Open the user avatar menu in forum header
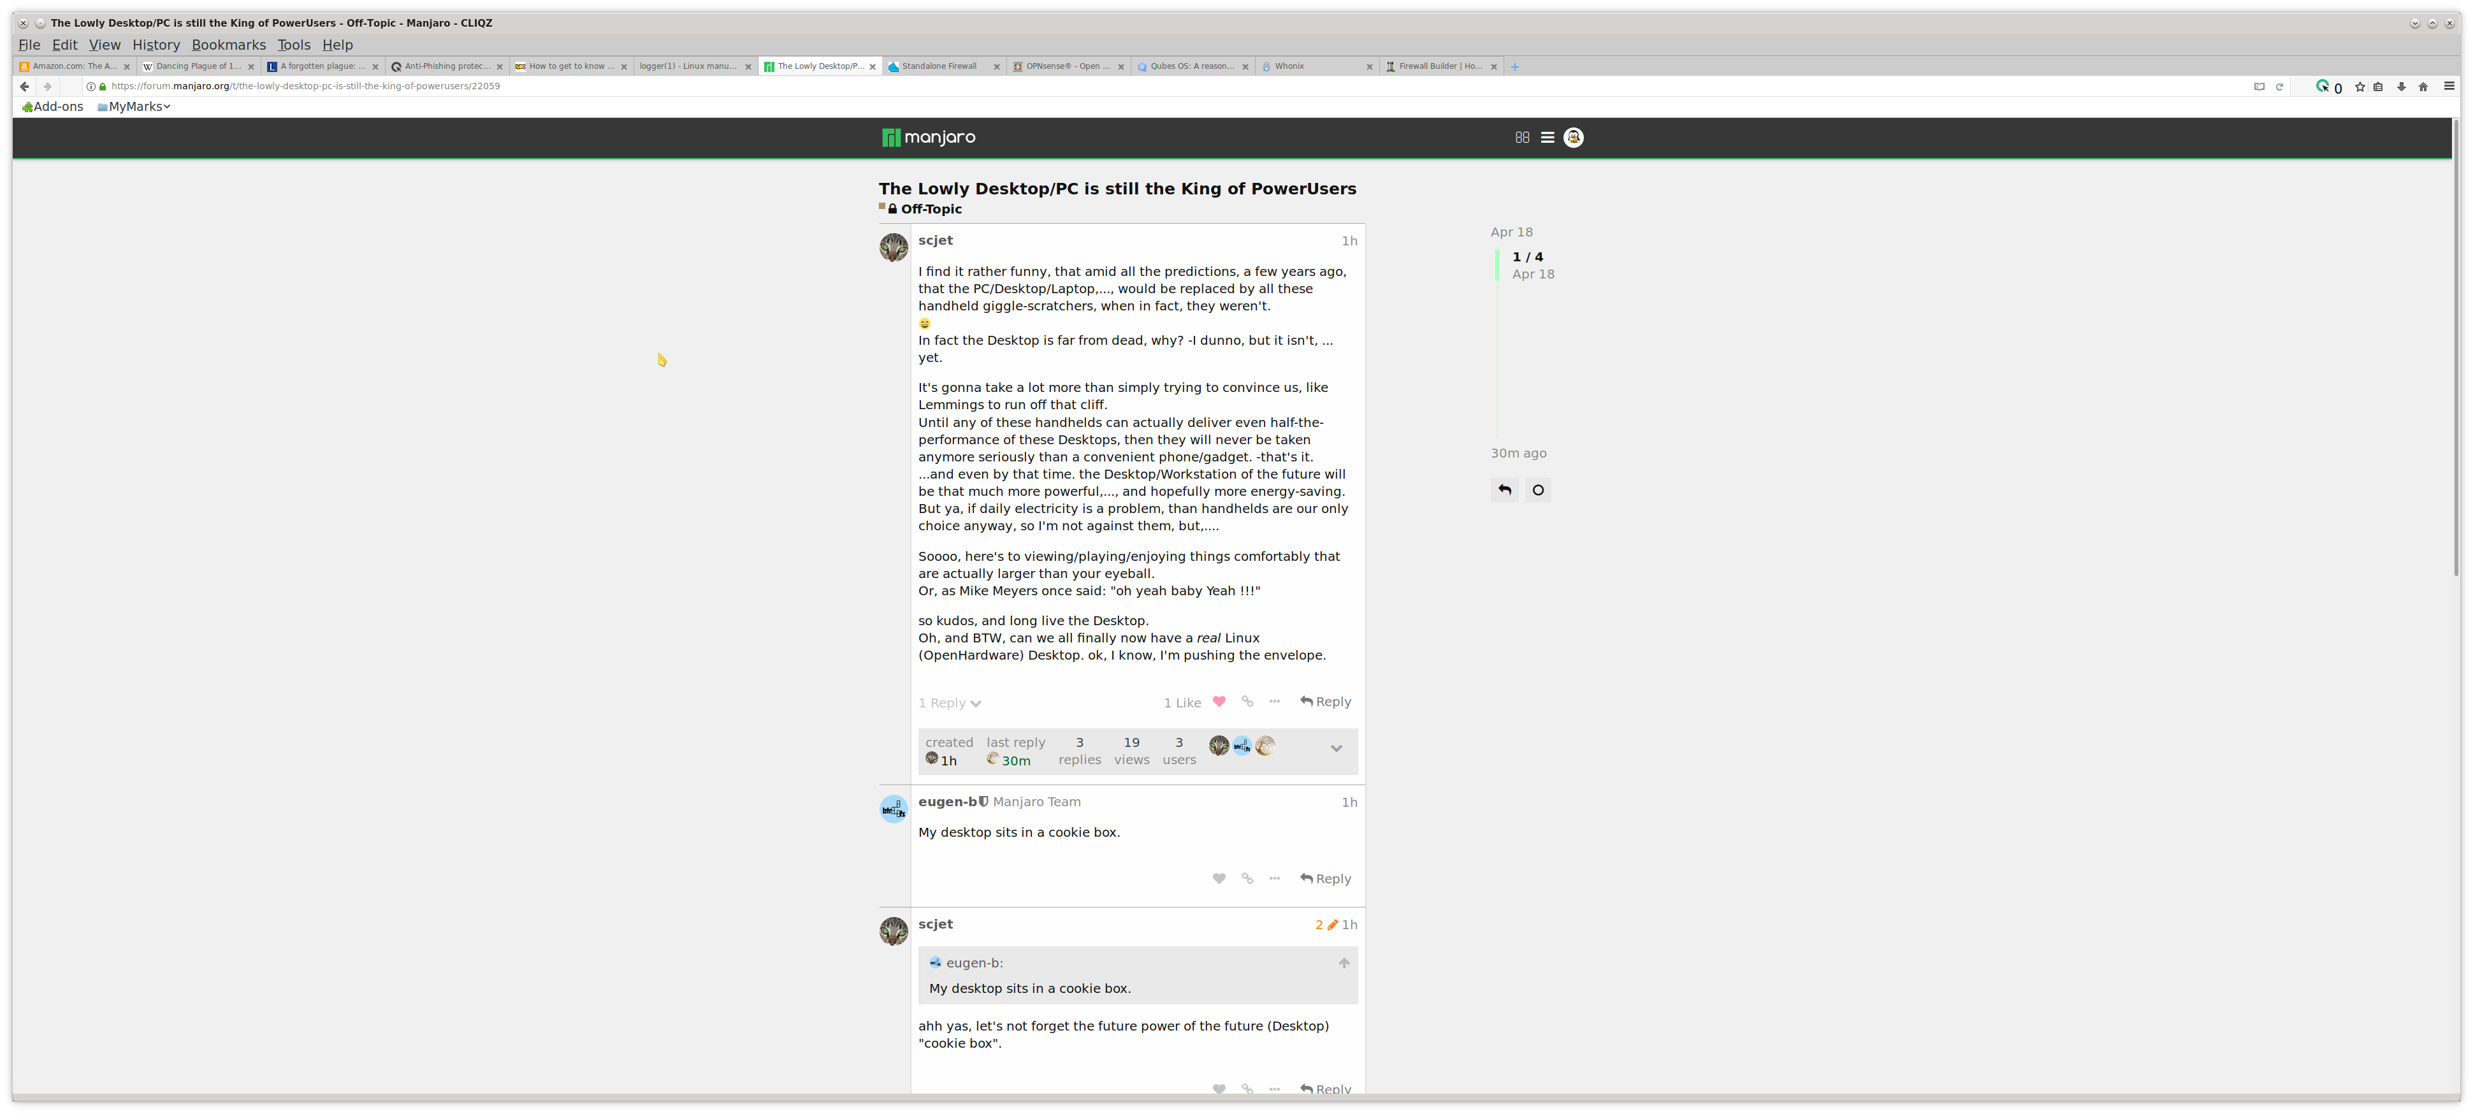The height and width of the screenshot is (1114, 2473). click(1574, 137)
